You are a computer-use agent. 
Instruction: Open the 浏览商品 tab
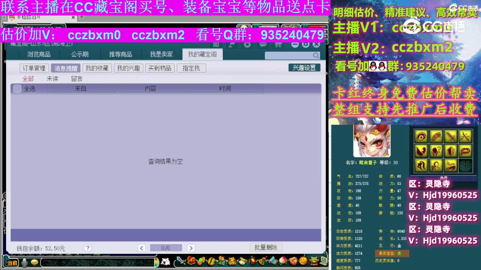pyautogui.click(x=39, y=54)
